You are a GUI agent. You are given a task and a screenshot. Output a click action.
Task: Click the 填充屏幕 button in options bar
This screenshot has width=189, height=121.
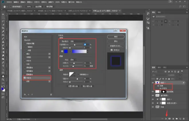click(x=50, y=7)
